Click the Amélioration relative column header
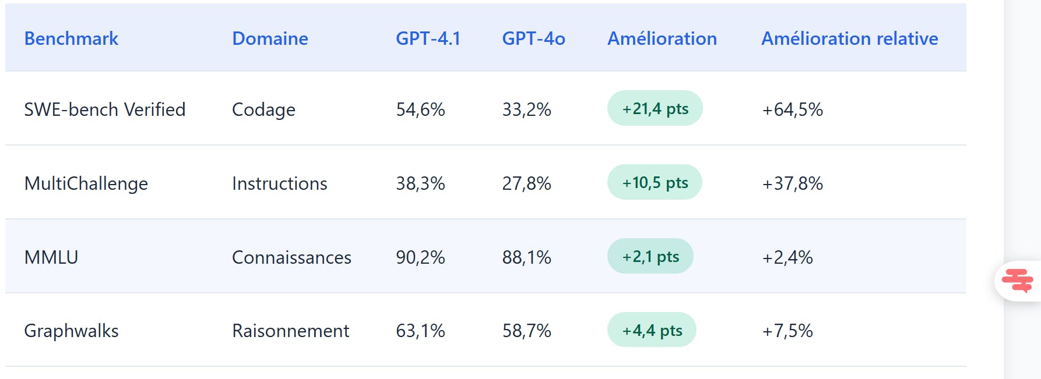The image size is (1041, 379). (x=849, y=38)
